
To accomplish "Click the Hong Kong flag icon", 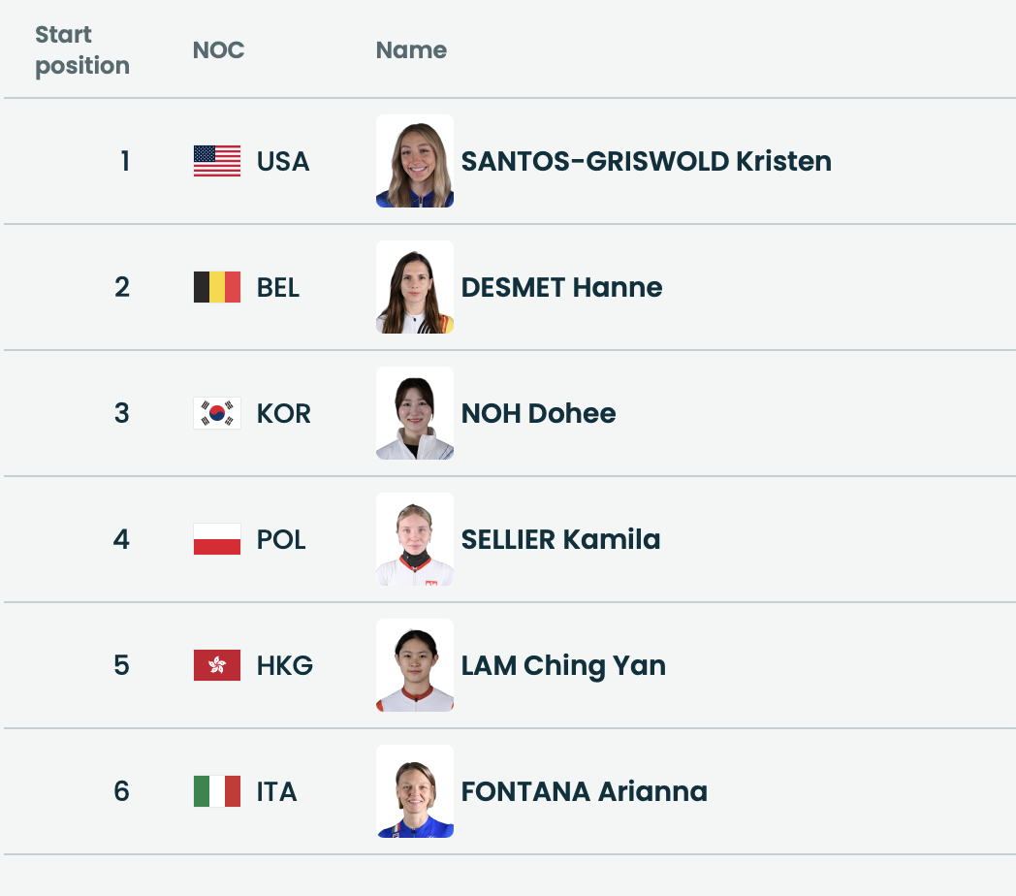I will [217, 665].
